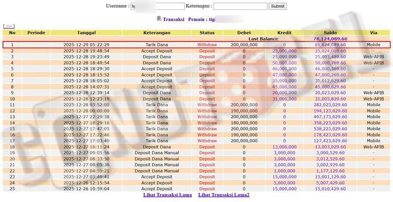Click the Kredit column header
This screenshot has width=393, height=202.
coord(284,32)
